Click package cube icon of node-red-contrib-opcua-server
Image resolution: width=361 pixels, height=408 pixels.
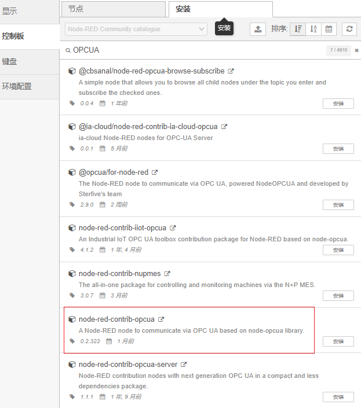pyautogui.click(x=72, y=365)
